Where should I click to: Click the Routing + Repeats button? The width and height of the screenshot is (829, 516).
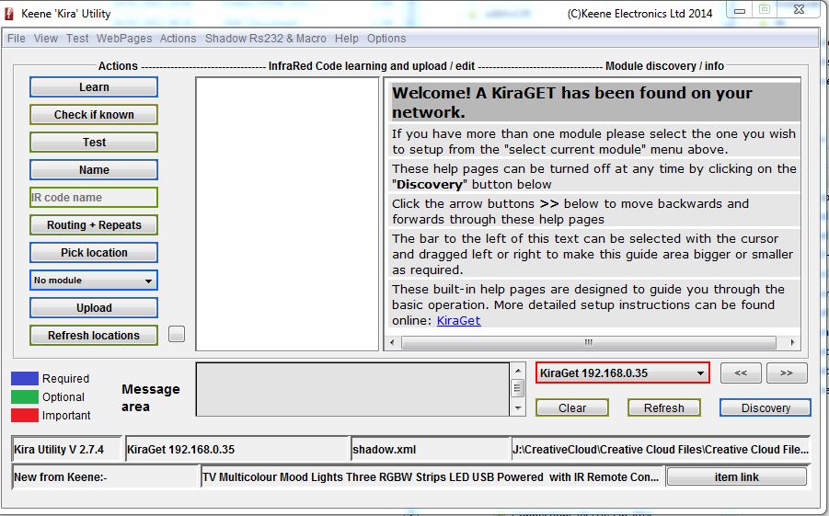pos(94,225)
